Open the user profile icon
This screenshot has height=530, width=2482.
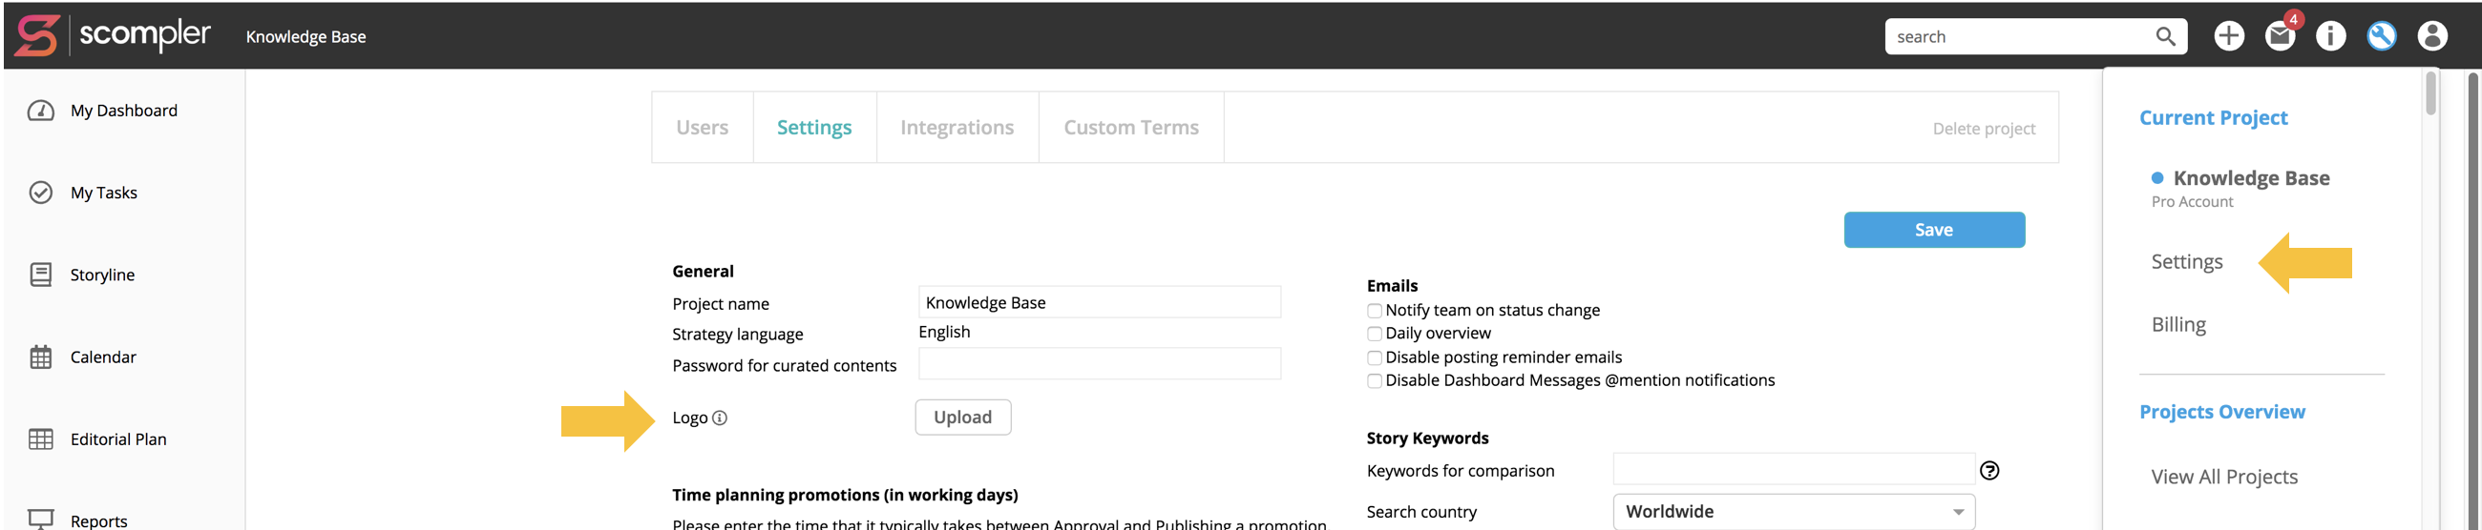click(2432, 36)
